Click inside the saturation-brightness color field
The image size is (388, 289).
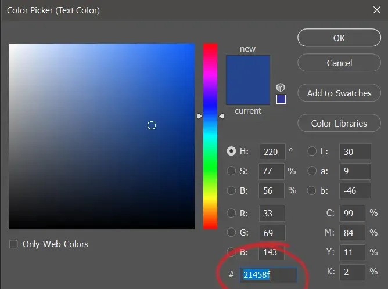tap(102, 136)
